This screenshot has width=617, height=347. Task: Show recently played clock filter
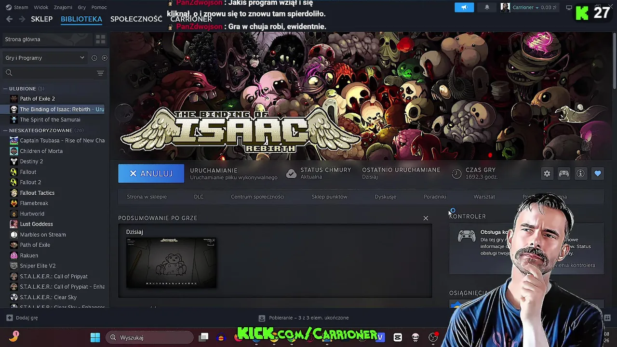click(94, 58)
